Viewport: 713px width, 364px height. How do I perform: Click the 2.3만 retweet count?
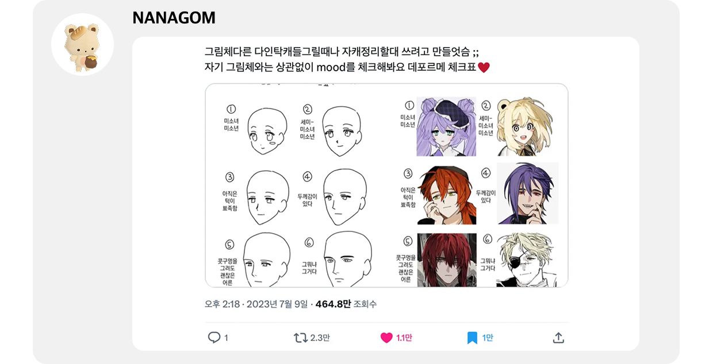(x=320, y=338)
